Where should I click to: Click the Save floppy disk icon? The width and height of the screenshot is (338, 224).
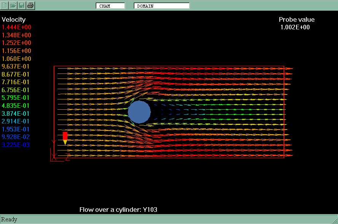tap(22, 5)
